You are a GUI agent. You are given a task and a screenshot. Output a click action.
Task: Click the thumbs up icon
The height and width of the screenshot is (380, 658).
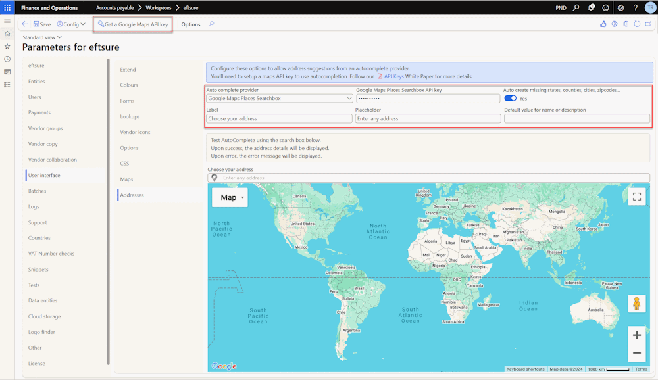[603, 24]
